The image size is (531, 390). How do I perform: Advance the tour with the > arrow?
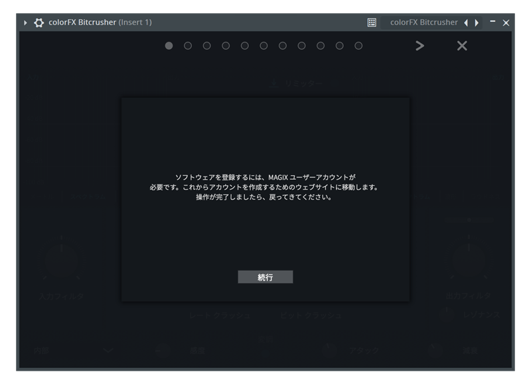[x=420, y=46]
